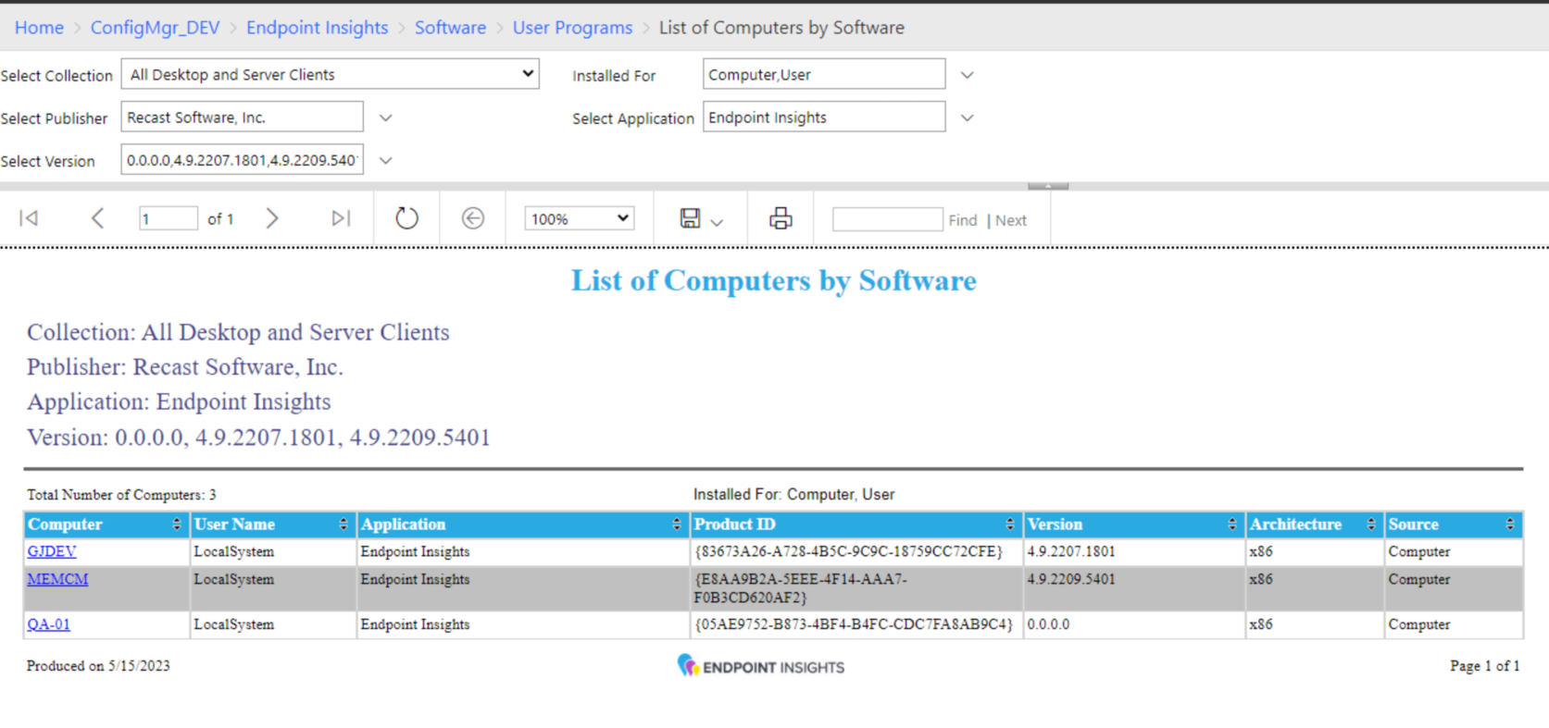Open the MEMCM computer link
Viewport: 1549px width, 728px height.
[x=57, y=579]
